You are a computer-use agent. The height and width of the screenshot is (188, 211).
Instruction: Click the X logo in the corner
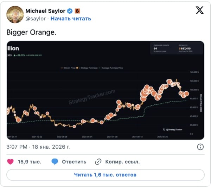[x=199, y=11]
